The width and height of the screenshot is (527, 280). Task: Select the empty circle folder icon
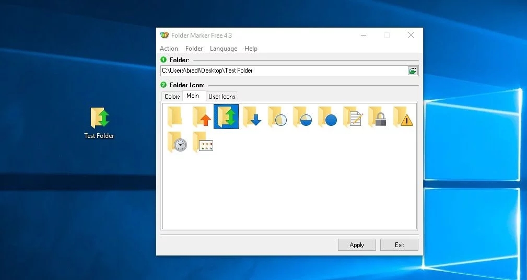pos(276,116)
